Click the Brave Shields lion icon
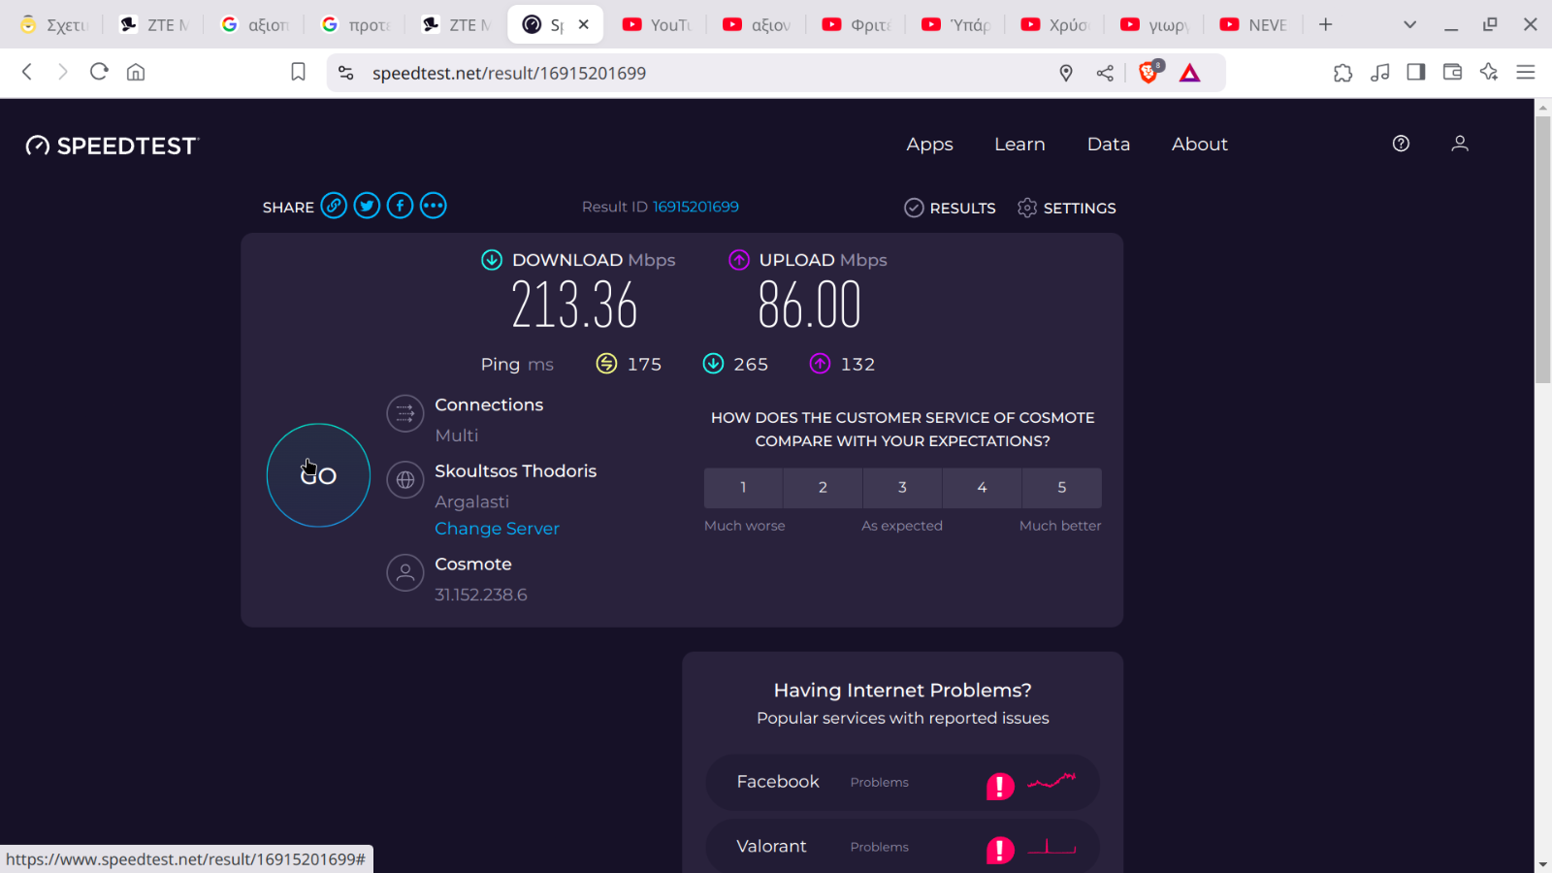This screenshot has width=1552, height=873. (x=1149, y=72)
